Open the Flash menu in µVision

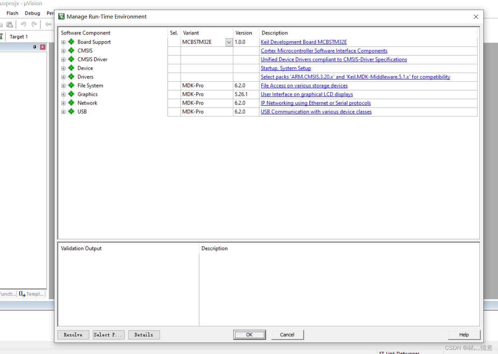(12, 13)
